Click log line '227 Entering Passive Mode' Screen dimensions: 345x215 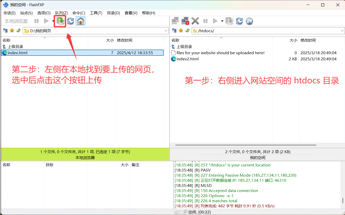coord(235,175)
